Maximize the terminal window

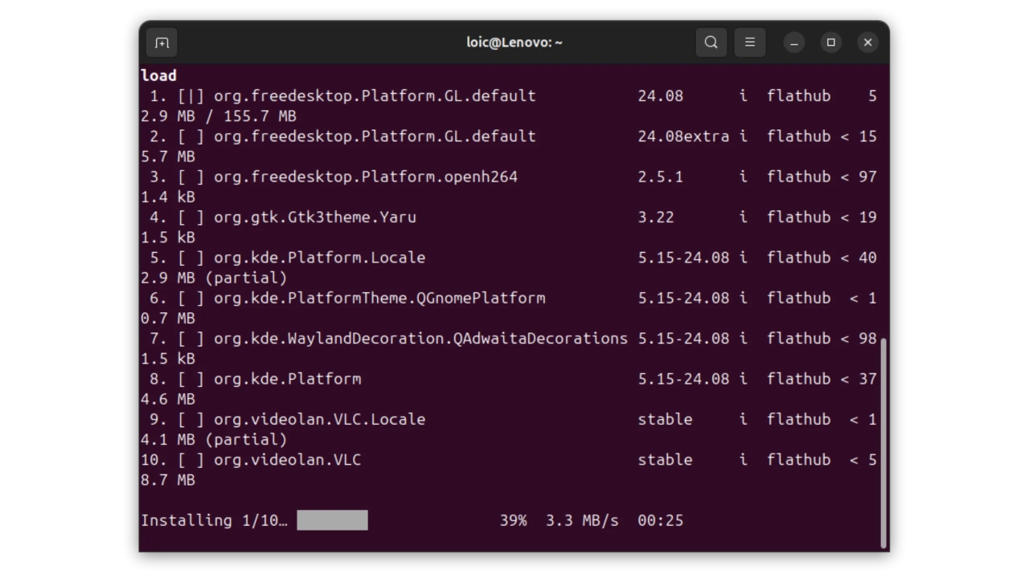(x=831, y=43)
